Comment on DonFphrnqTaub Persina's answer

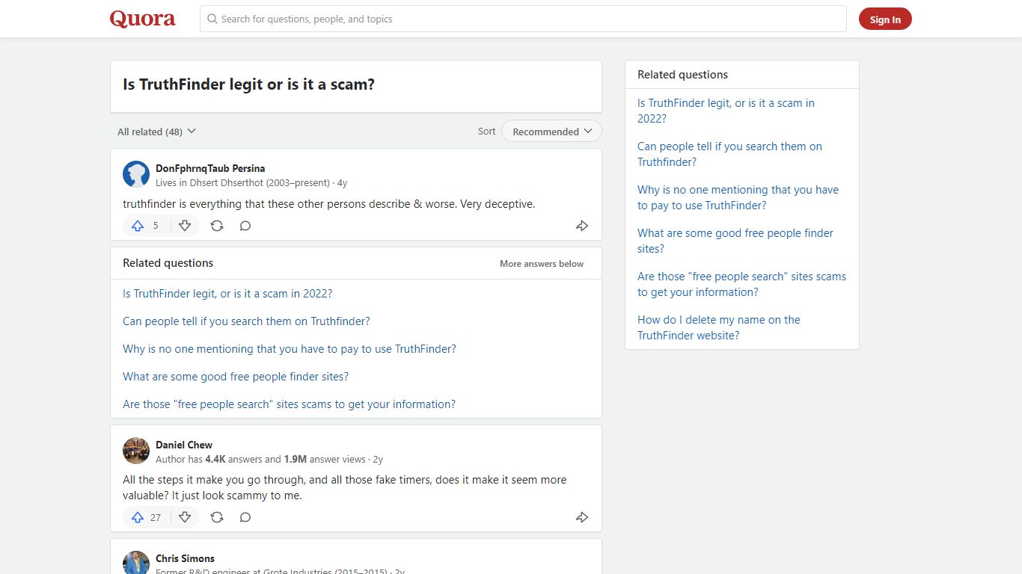[245, 226]
